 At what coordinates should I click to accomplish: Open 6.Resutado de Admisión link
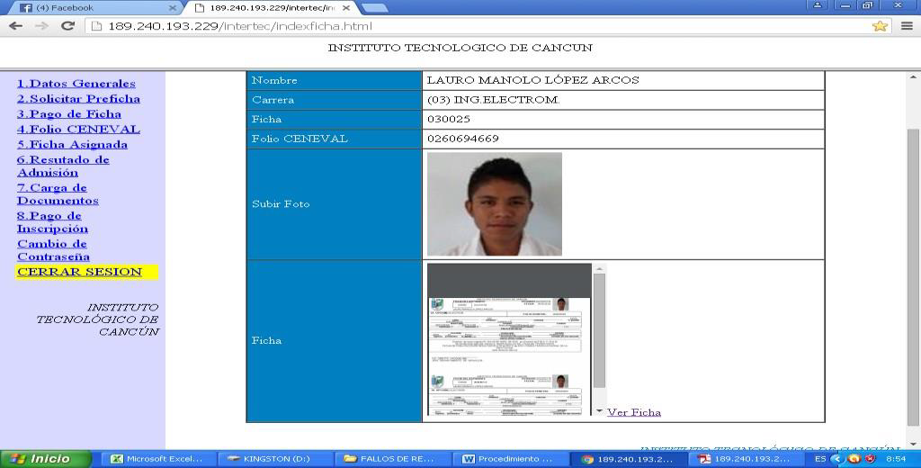[63, 166]
